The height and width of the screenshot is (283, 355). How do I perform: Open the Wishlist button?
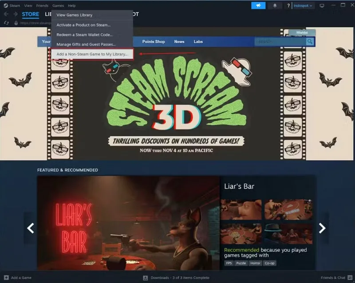tap(302, 32)
